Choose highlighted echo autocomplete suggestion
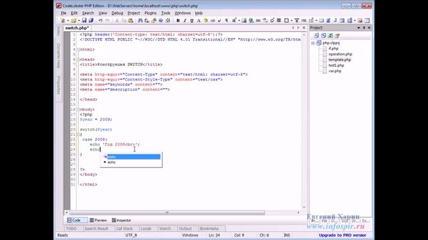This screenshot has height=240, width=428. pos(132,157)
